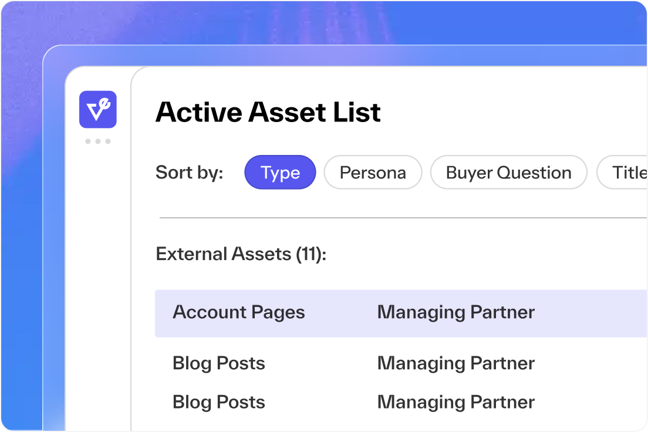Open the first Blog Posts row
The width and height of the screenshot is (648, 432).
click(x=218, y=363)
